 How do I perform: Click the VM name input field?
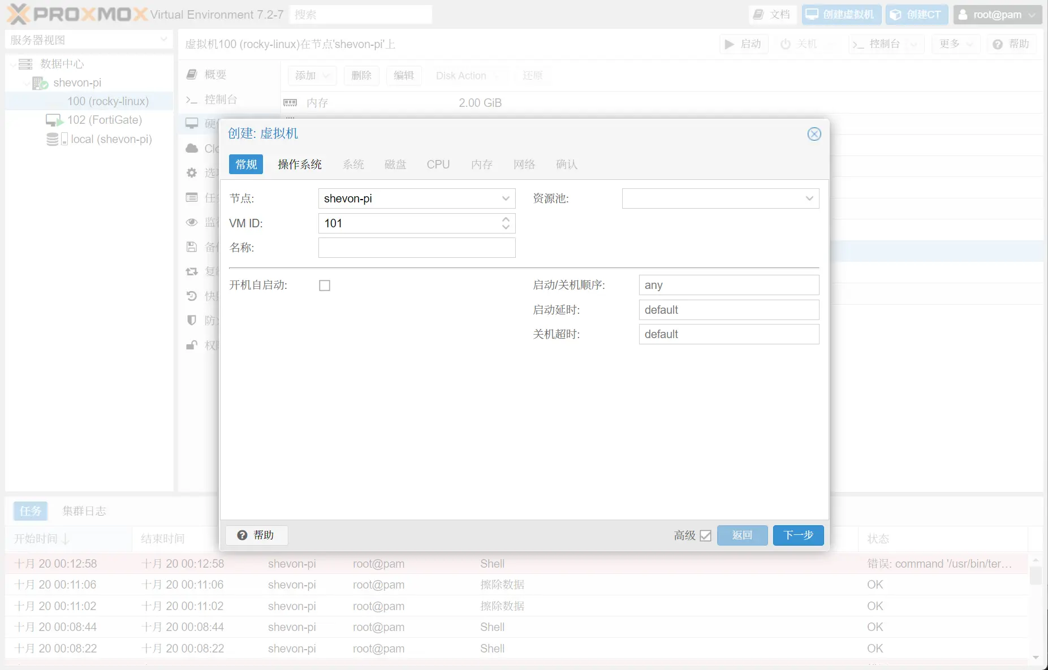pos(417,248)
